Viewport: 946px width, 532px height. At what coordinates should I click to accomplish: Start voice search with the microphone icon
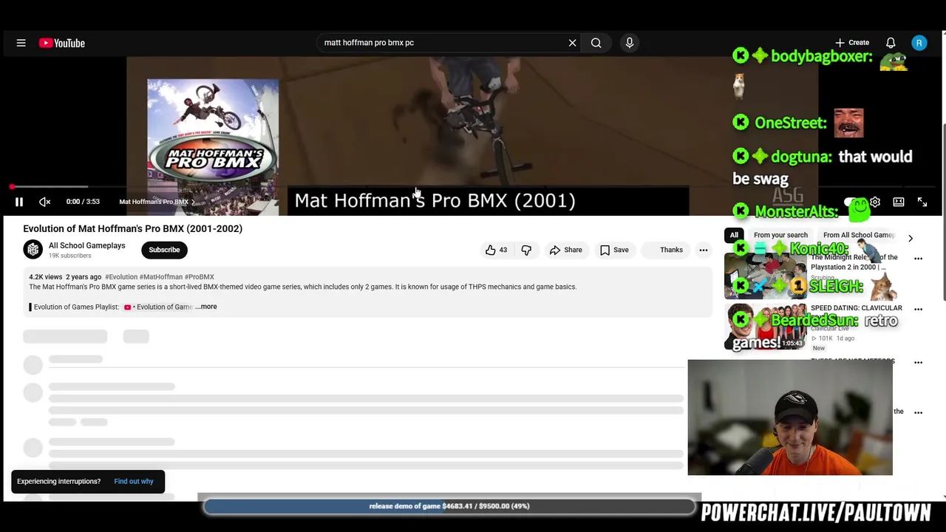point(630,43)
